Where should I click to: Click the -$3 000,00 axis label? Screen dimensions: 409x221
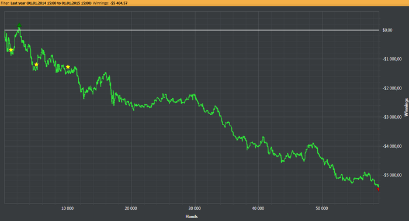392,117
